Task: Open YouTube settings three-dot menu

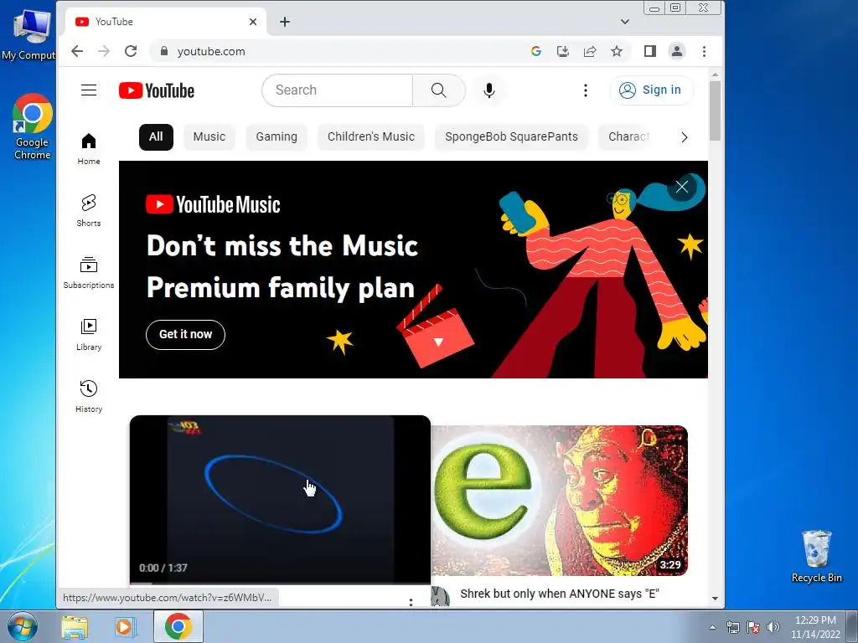Action: tap(586, 90)
